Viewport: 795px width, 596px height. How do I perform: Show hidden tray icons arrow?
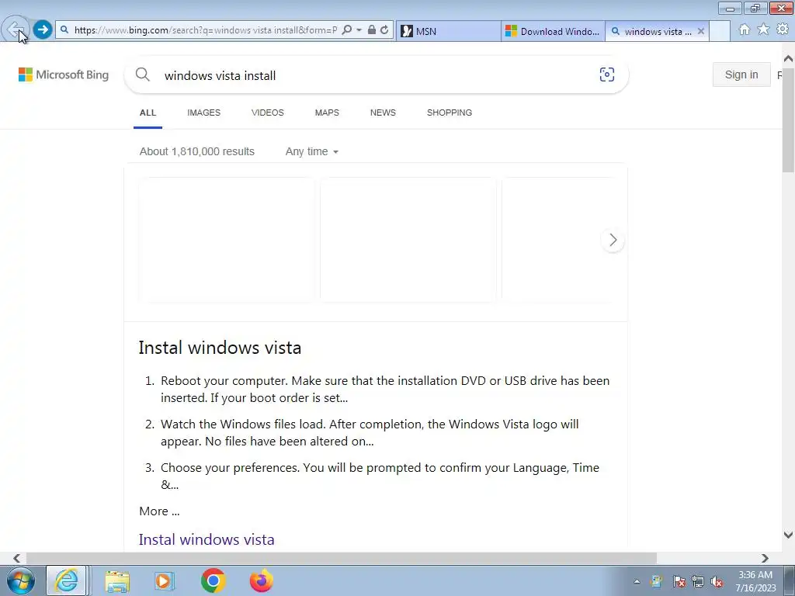[637, 582]
